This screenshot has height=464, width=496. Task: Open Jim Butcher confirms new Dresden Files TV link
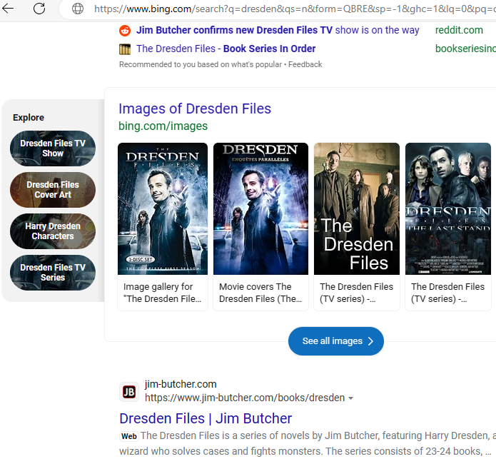[x=278, y=30]
